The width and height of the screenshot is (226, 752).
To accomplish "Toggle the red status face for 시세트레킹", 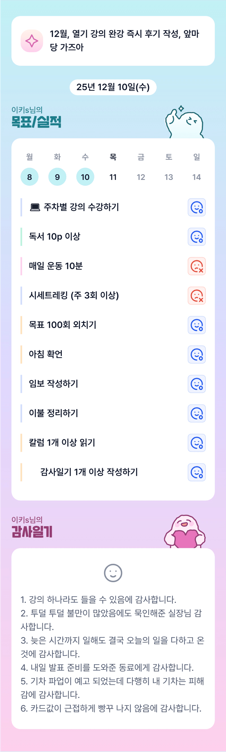I will [x=196, y=296].
